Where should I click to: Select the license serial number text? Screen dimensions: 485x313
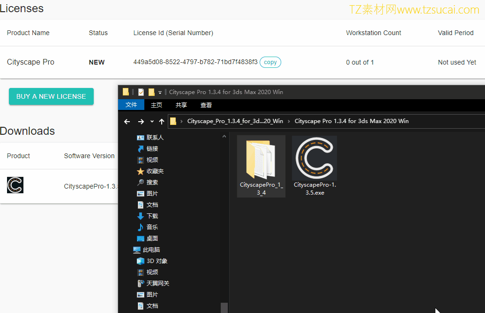point(195,62)
